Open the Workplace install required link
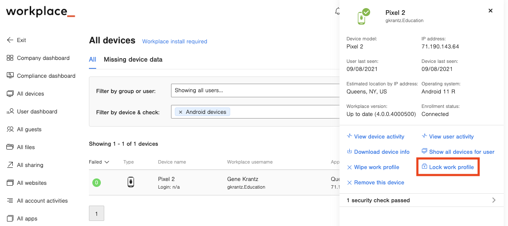Image resolution: width=508 pixels, height=226 pixels. [x=174, y=41]
